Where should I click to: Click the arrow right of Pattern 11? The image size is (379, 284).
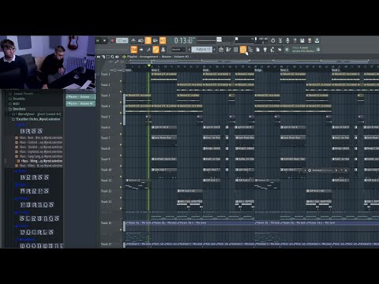pyautogui.click(x=215, y=50)
